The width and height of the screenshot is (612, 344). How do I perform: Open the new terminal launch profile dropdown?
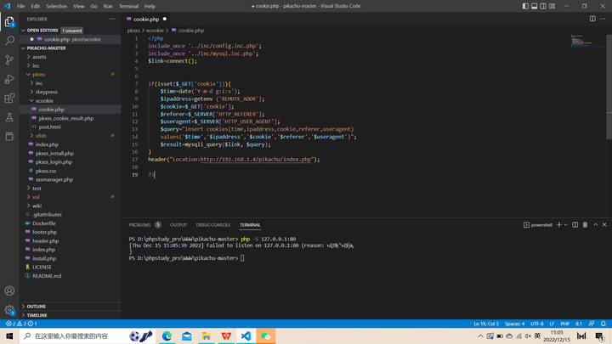[x=566, y=225]
